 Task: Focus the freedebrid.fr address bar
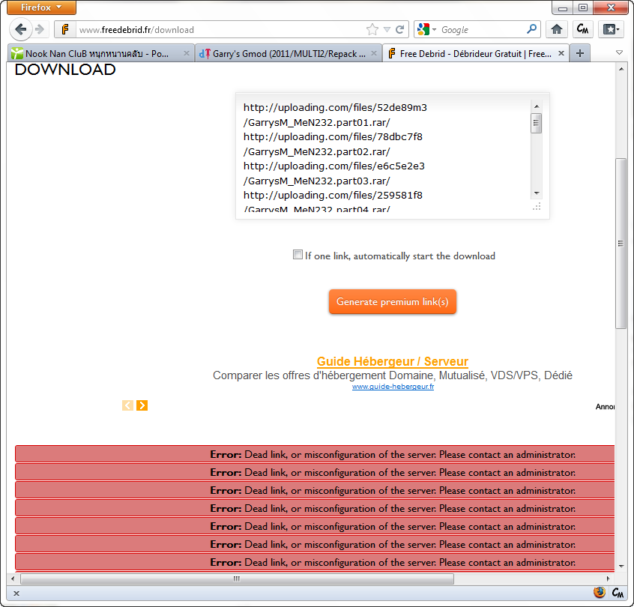click(x=220, y=29)
